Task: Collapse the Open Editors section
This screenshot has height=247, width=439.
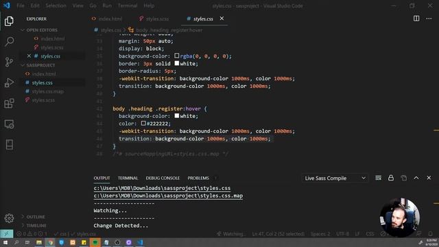Action: pos(39,30)
